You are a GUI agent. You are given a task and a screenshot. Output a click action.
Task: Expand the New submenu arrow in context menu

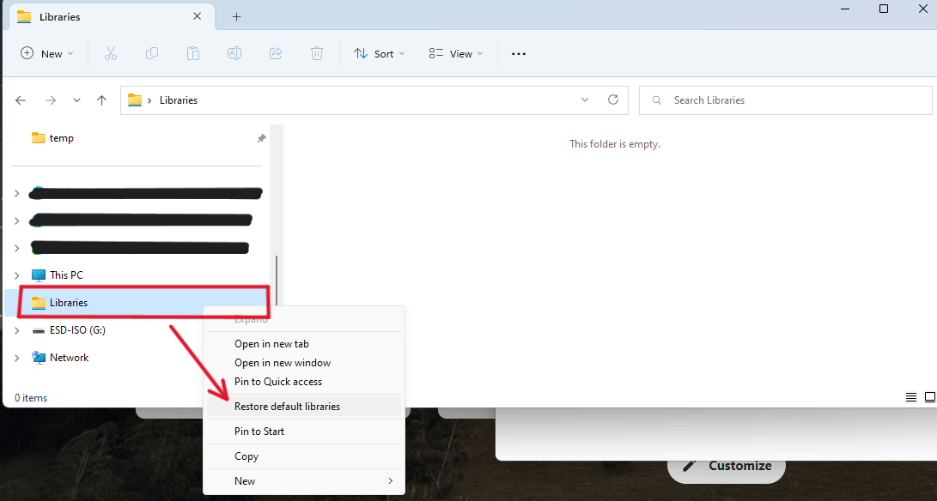390,480
